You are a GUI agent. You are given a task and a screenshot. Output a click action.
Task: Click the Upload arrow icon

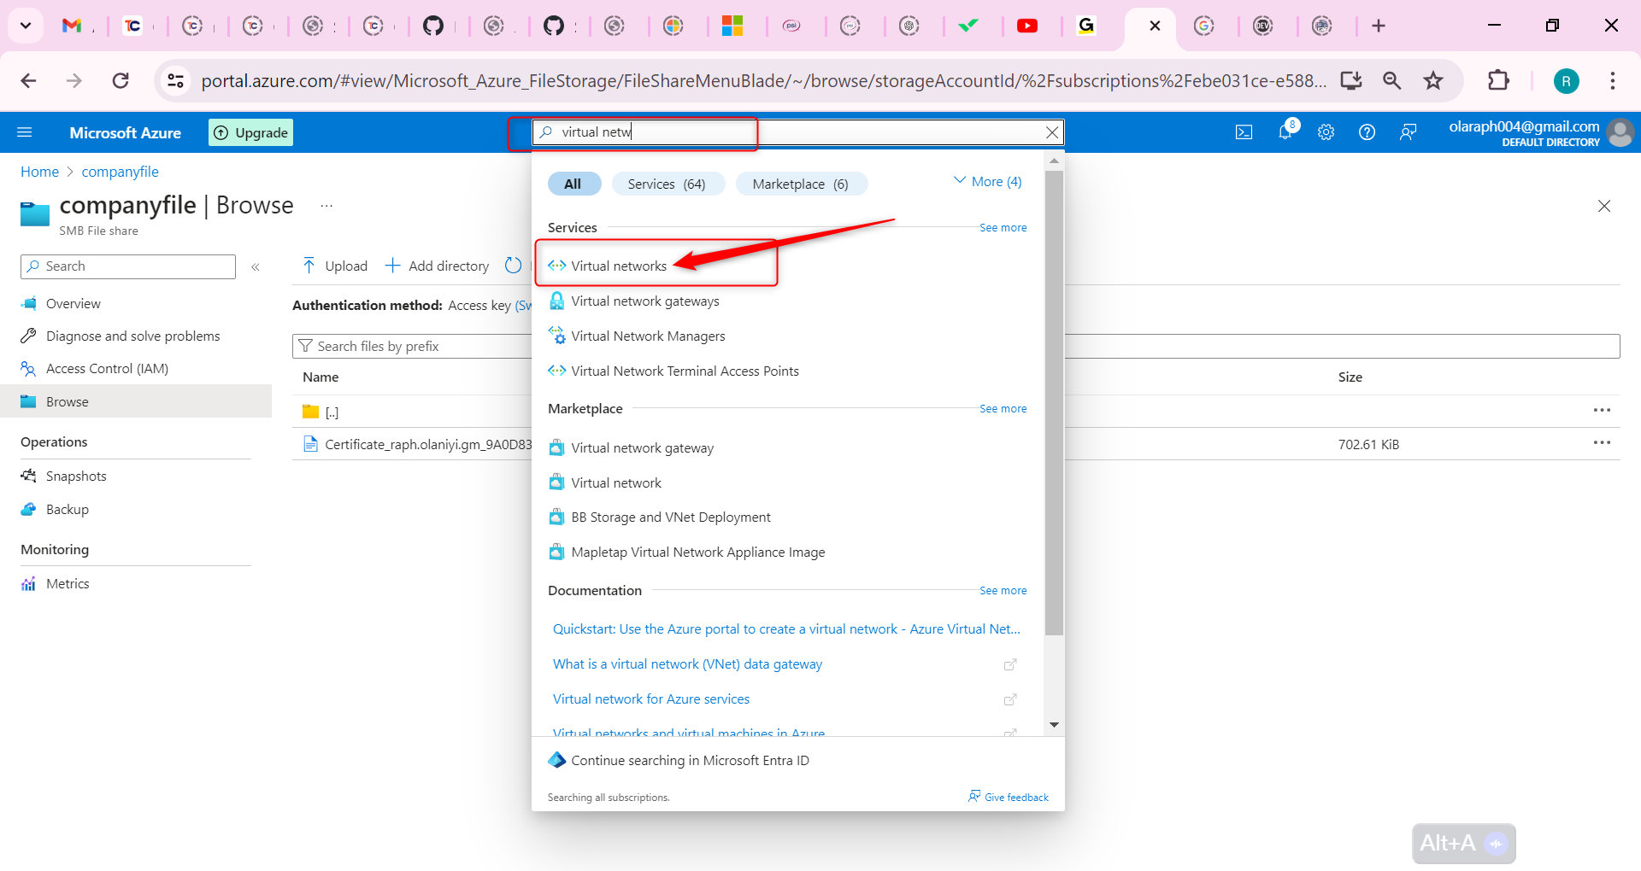coord(309,266)
